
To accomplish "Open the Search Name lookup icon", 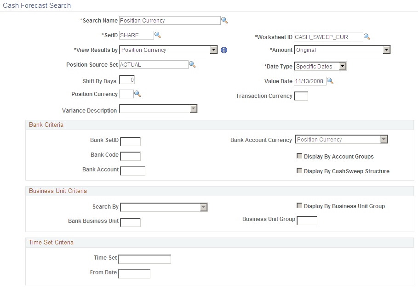I will (225, 20).
